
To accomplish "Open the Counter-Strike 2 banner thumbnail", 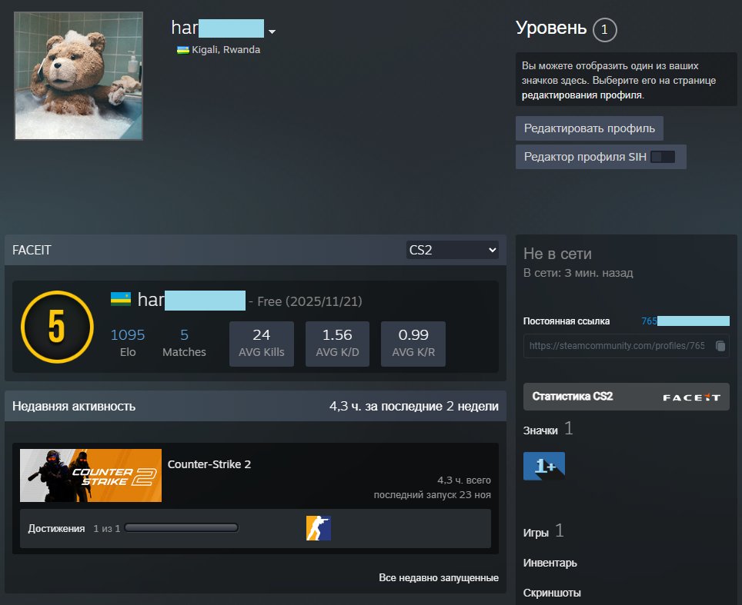I will (90, 475).
